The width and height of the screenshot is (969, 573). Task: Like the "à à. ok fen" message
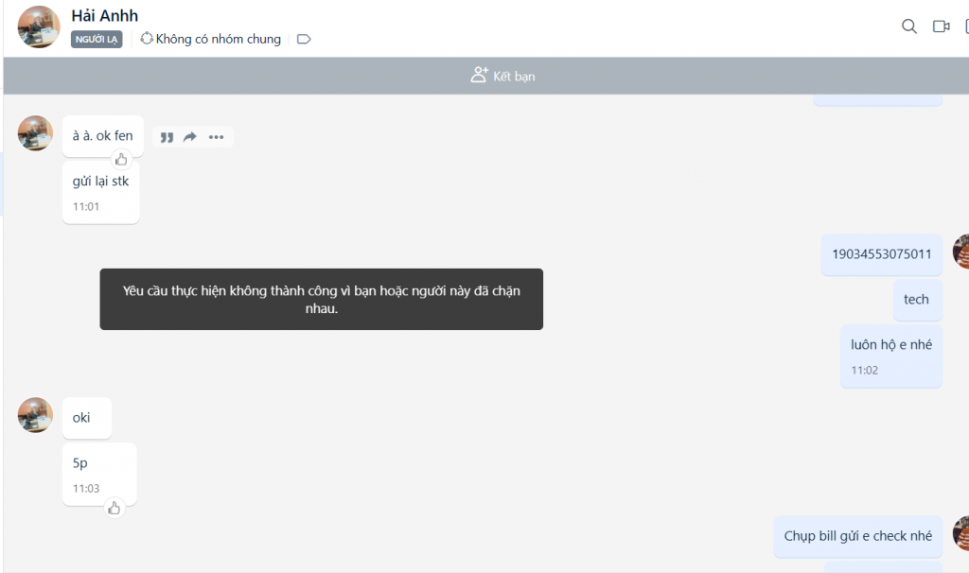(x=121, y=159)
